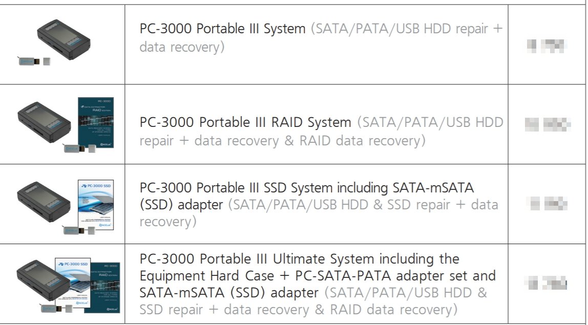Image resolution: width=588 pixels, height=325 pixels.
Task: Click the PC-3000 SSD manual cover in the Ultimate System row
Action: tap(72, 279)
